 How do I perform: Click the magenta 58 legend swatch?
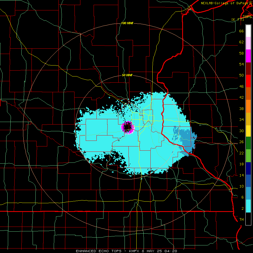[248, 56]
